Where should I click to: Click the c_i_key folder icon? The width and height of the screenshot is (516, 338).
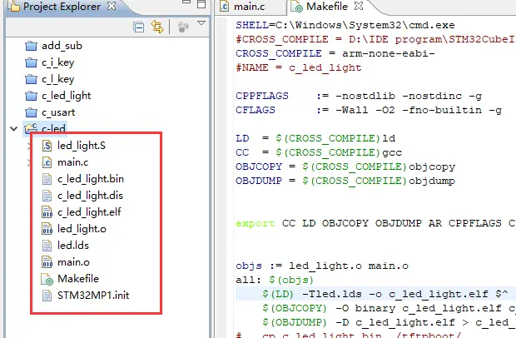point(31,62)
